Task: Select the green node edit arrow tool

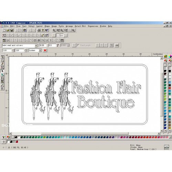Action: 2,75
